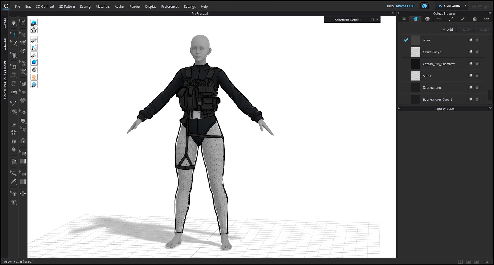
Task: Open the grading layers tab in Object Browser
Action: (475, 19)
